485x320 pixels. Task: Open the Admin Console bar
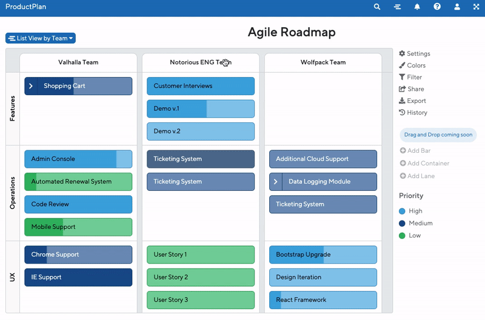(78, 159)
